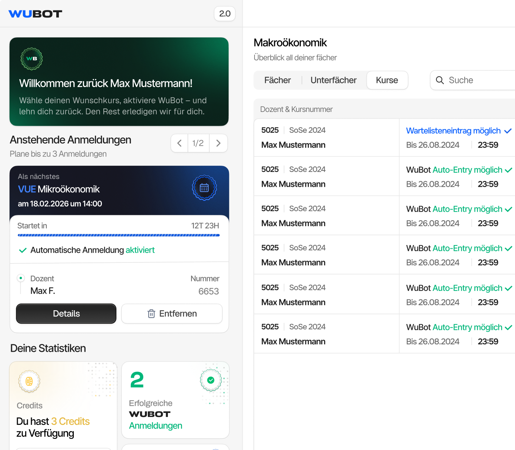Viewport: 515px width, 450px height.
Task: Click the Startet in countdown progress bar
Action: coord(119,235)
